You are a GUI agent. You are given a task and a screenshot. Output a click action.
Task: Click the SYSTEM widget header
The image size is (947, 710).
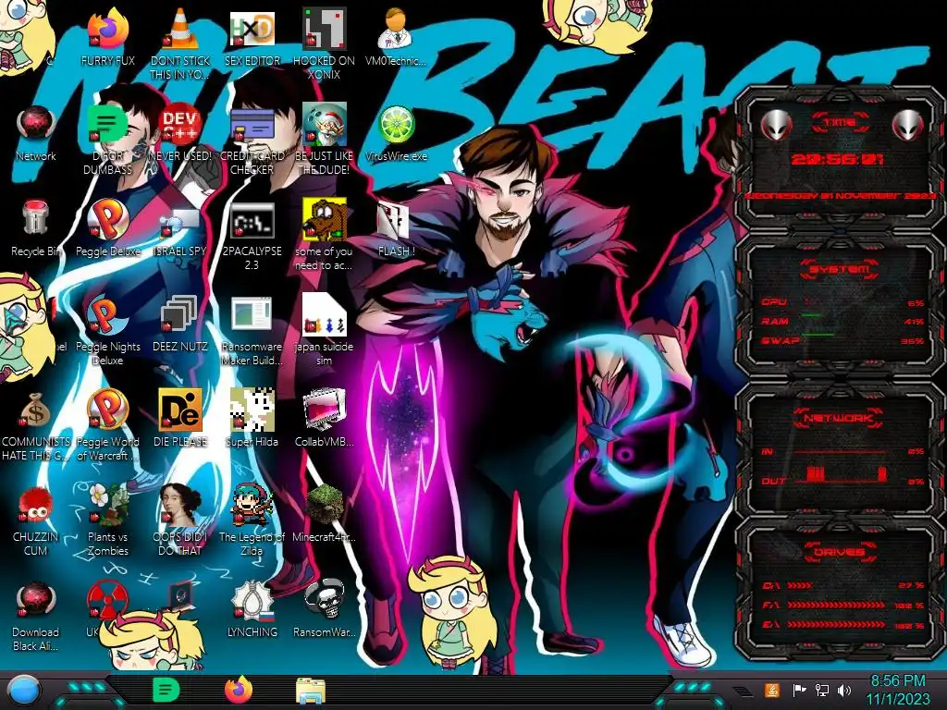coord(839,269)
